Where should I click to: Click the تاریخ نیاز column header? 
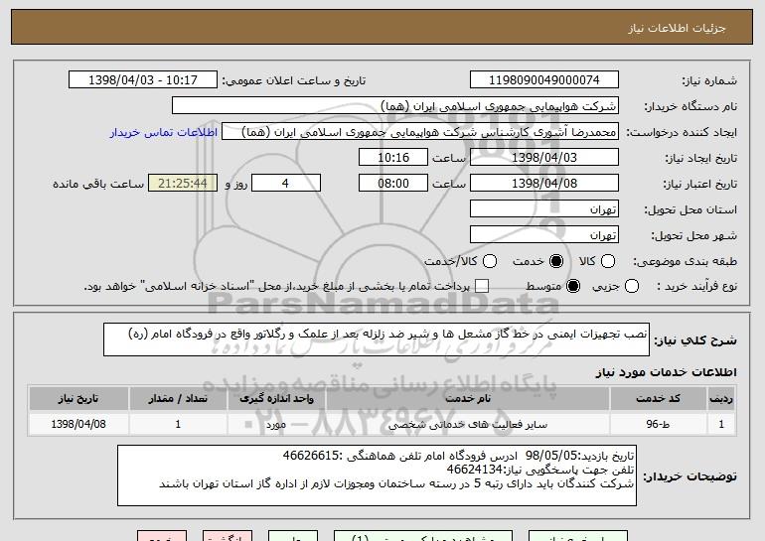coord(78,399)
